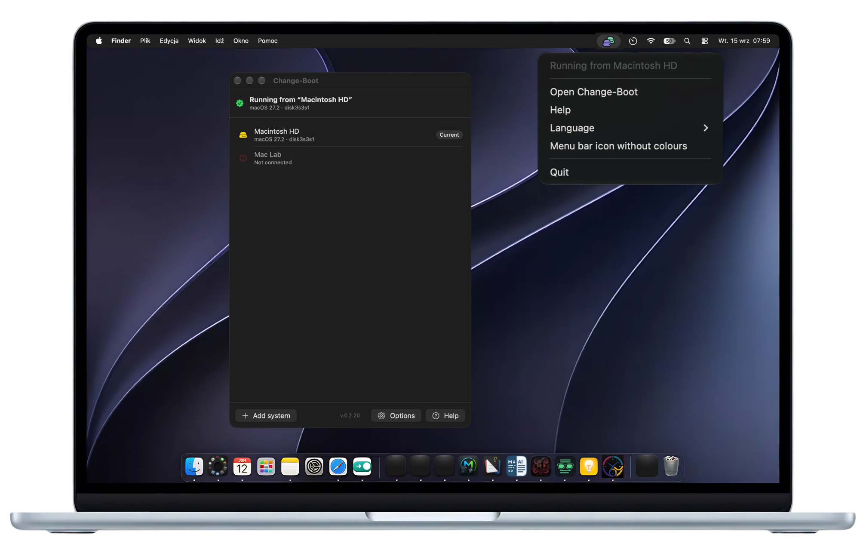This screenshot has height=559, width=860.
Task: Open the Markdown AI editor in Dock
Action: click(x=516, y=466)
